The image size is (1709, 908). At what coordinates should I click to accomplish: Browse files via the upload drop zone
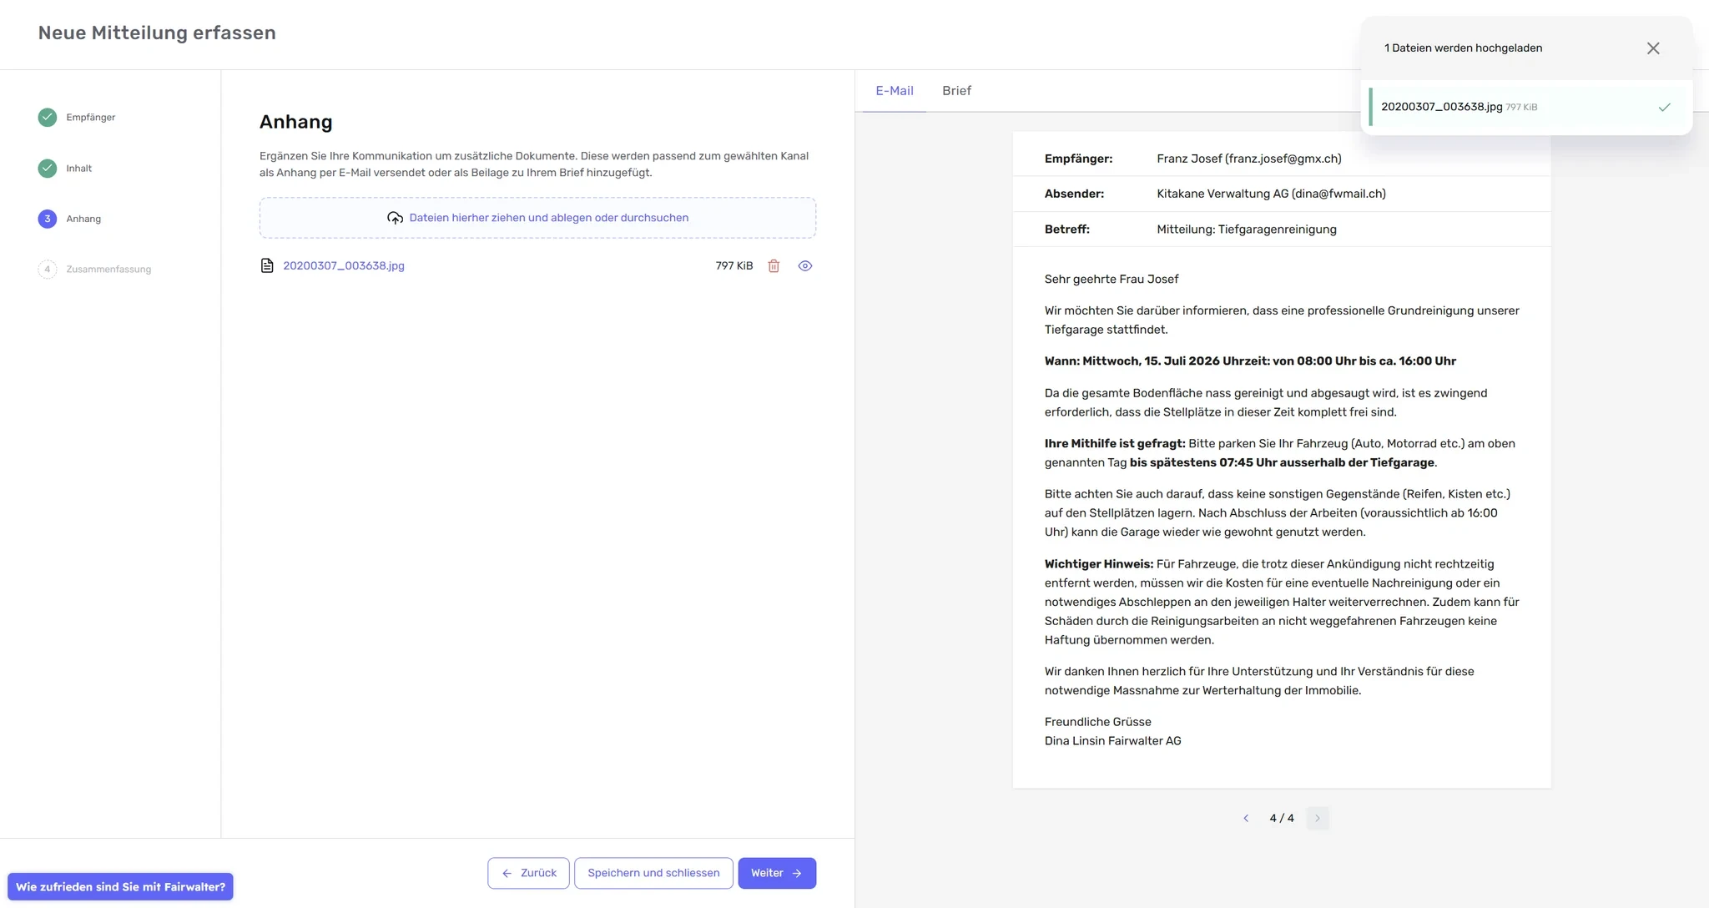click(x=537, y=218)
